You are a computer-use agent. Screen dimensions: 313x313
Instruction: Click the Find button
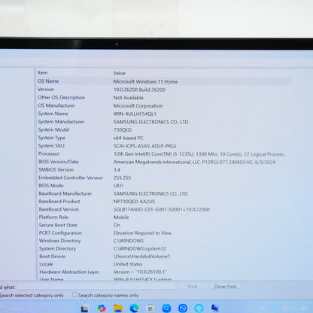pos(193,286)
